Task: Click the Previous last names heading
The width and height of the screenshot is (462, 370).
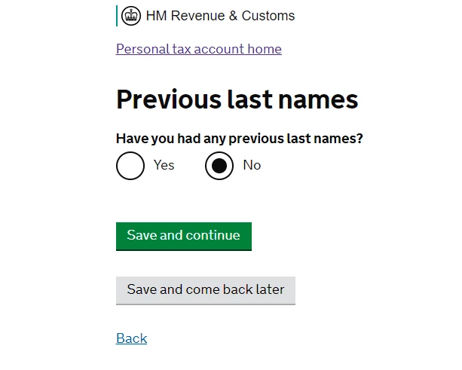Action: [x=237, y=99]
